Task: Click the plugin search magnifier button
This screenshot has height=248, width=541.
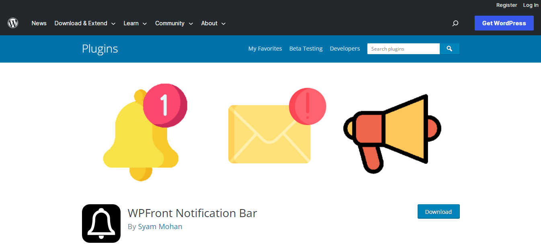Action: pos(449,49)
